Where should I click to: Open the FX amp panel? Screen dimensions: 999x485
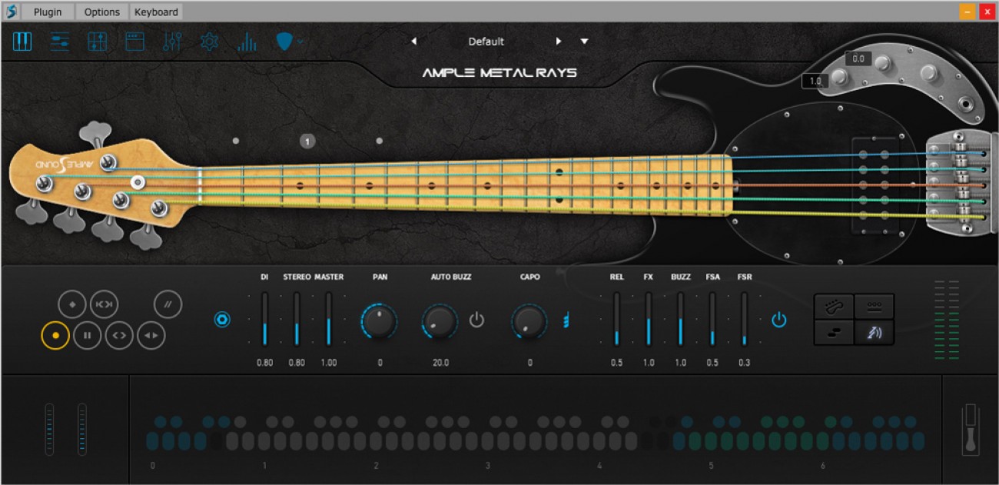135,42
